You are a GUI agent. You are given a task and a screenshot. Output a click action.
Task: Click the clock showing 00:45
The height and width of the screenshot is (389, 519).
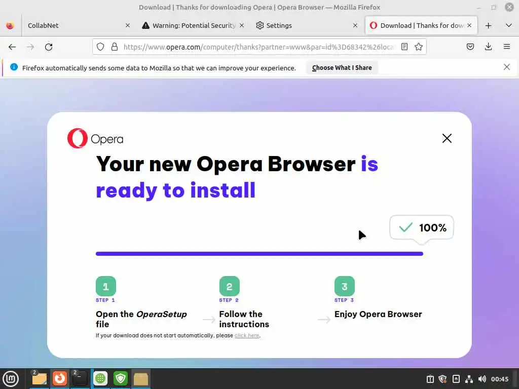point(500,379)
